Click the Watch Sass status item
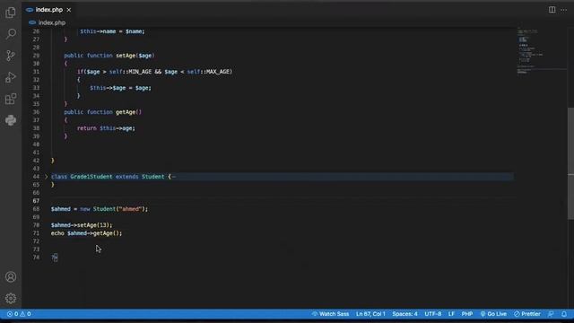 click(330, 314)
